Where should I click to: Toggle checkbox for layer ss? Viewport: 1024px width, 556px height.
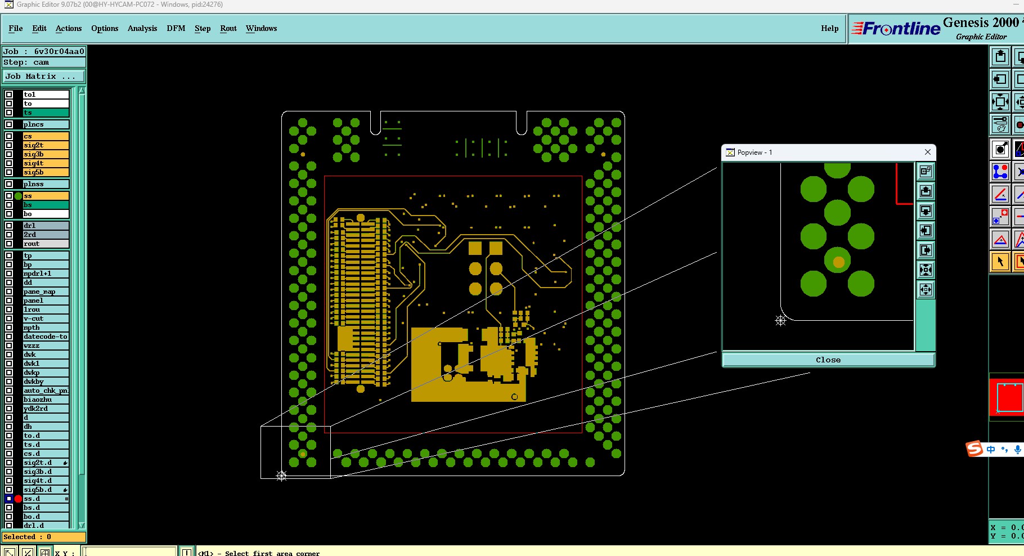[x=9, y=196]
